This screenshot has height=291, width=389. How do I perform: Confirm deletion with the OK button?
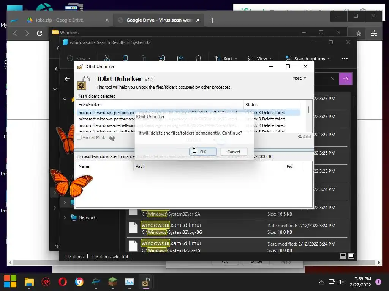203,152
